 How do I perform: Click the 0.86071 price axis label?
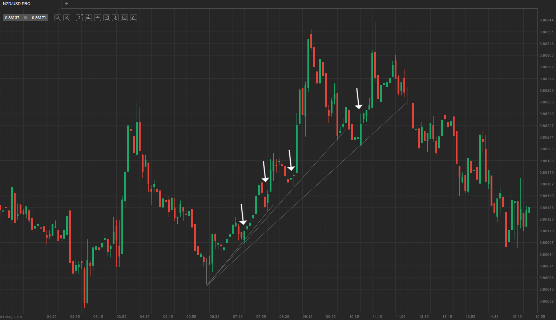(547, 266)
